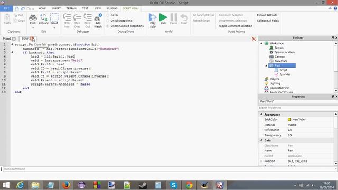The width and height of the screenshot is (338, 190).
Task: Click the Redo arrow in quick access
Action: pyautogui.click(x=29, y=8)
